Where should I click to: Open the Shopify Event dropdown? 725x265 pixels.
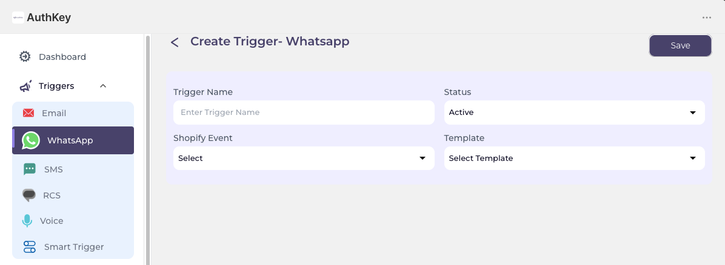point(304,158)
